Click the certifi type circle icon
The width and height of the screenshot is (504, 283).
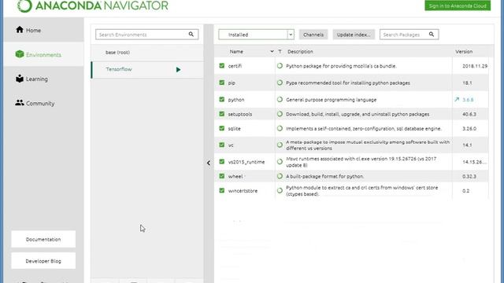(280, 66)
